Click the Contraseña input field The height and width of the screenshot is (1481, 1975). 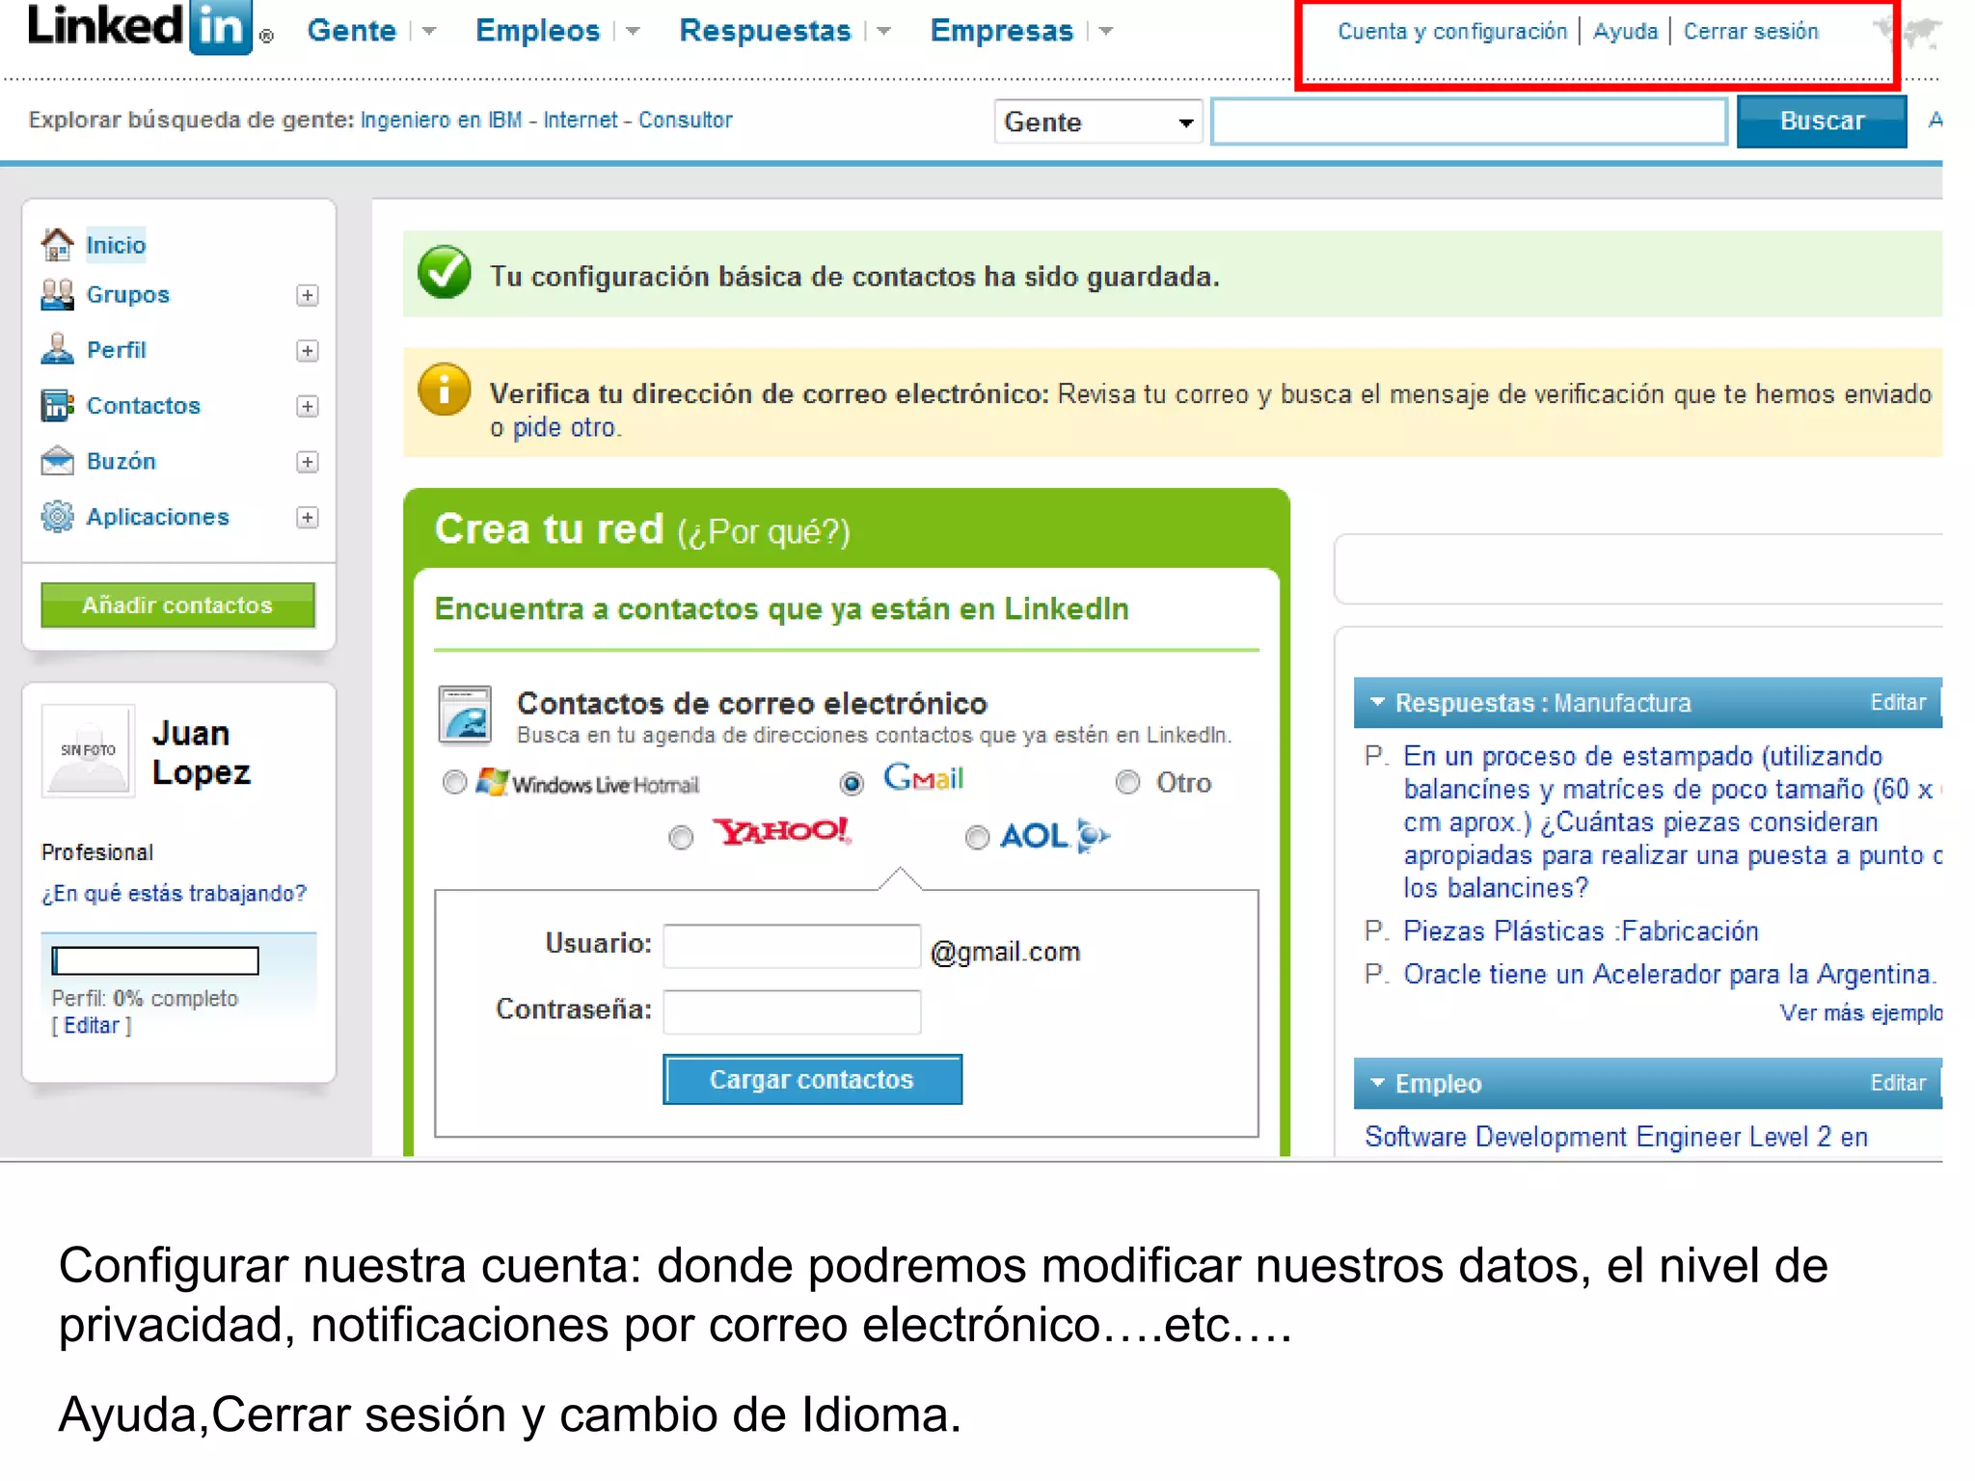point(792,1011)
